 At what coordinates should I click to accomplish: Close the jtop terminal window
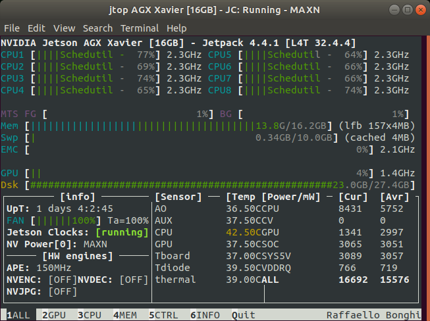point(420,10)
